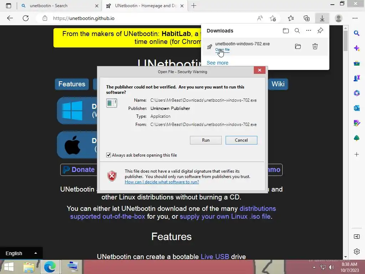Refresh the current page

point(26,18)
